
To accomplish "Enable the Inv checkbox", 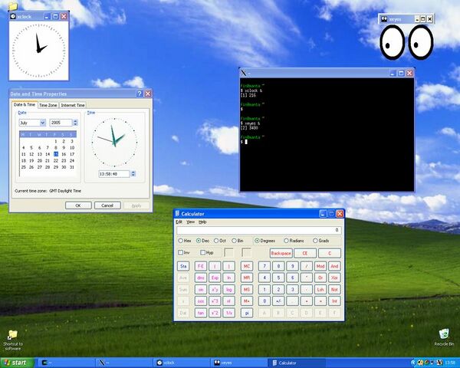I will tap(181, 252).
